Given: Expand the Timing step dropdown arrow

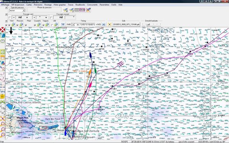Looking at the screenshot, I should (73, 25).
